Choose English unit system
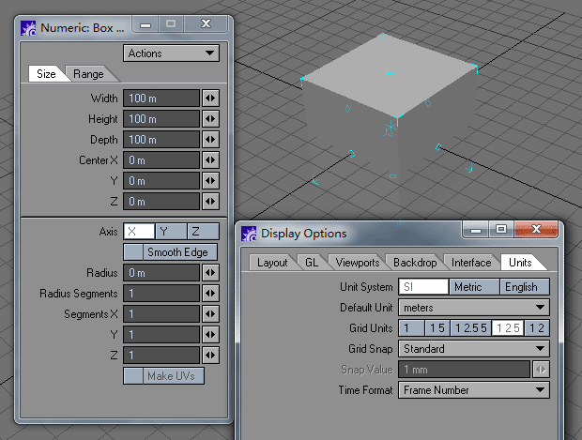The height and width of the screenshot is (440, 582). (x=525, y=287)
